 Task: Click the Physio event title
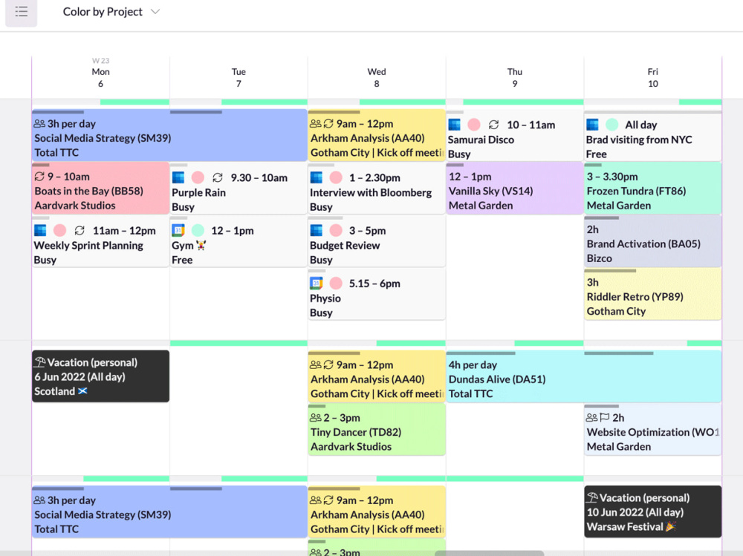click(x=325, y=298)
